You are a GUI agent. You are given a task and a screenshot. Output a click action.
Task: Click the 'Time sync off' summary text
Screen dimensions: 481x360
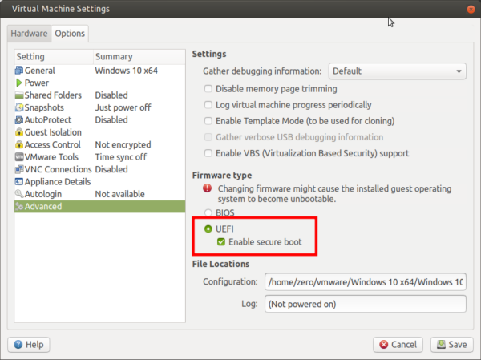point(121,157)
